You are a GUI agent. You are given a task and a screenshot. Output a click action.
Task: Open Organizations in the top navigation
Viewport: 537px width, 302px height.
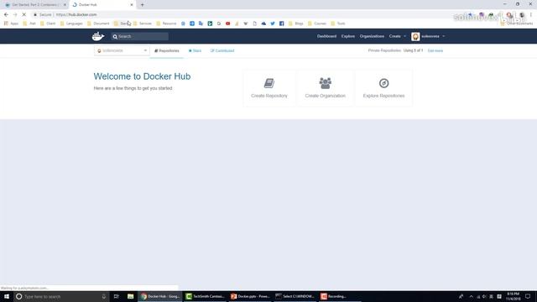pos(372,36)
